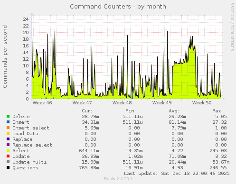Click the y-axis value 0

click(x=28, y=99)
